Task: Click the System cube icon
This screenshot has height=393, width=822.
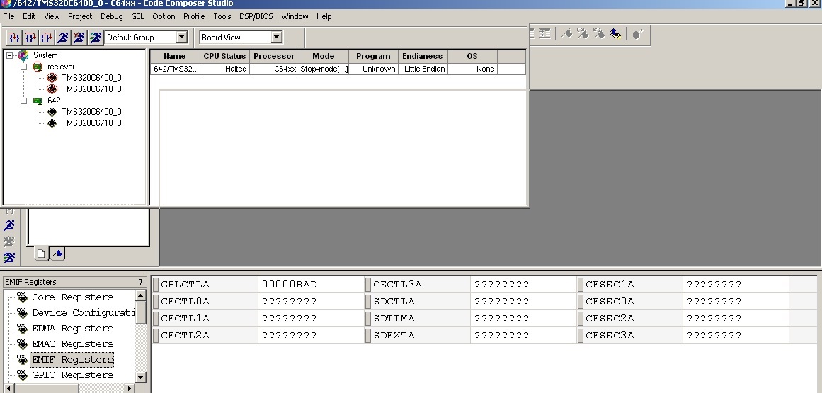Action: point(23,55)
